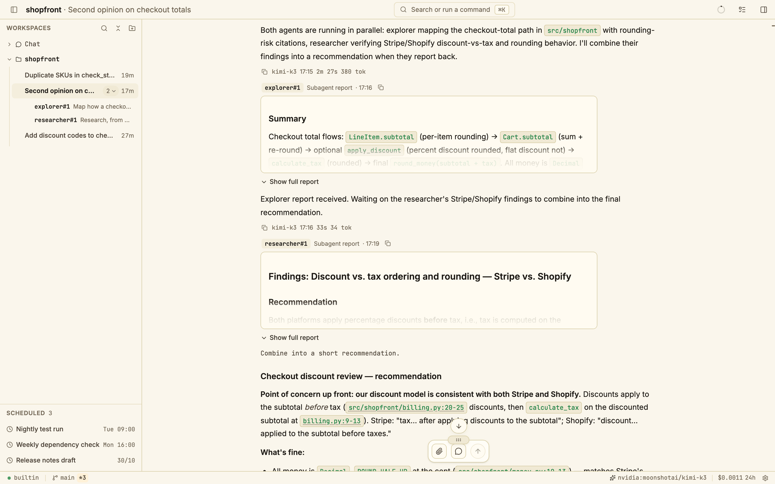The height and width of the screenshot is (484, 775).
Task: Click the explorer#1 badge in the report header
Action: click(282, 88)
